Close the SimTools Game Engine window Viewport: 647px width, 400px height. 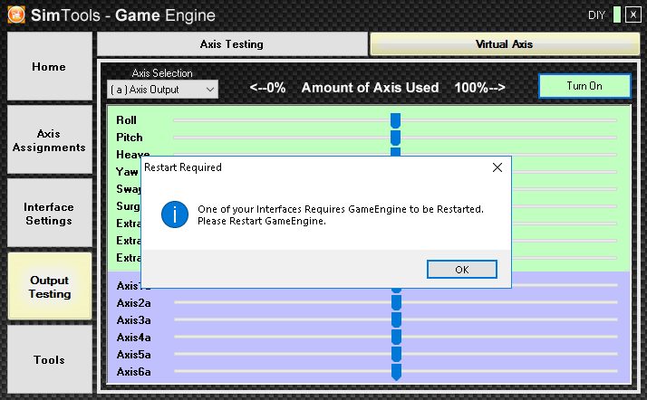(633, 14)
